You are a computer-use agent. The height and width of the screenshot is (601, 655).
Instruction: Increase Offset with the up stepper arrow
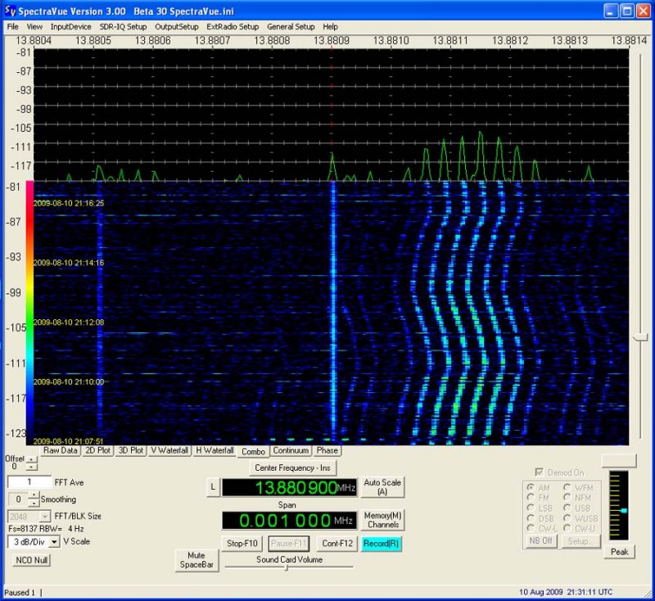(32, 459)
